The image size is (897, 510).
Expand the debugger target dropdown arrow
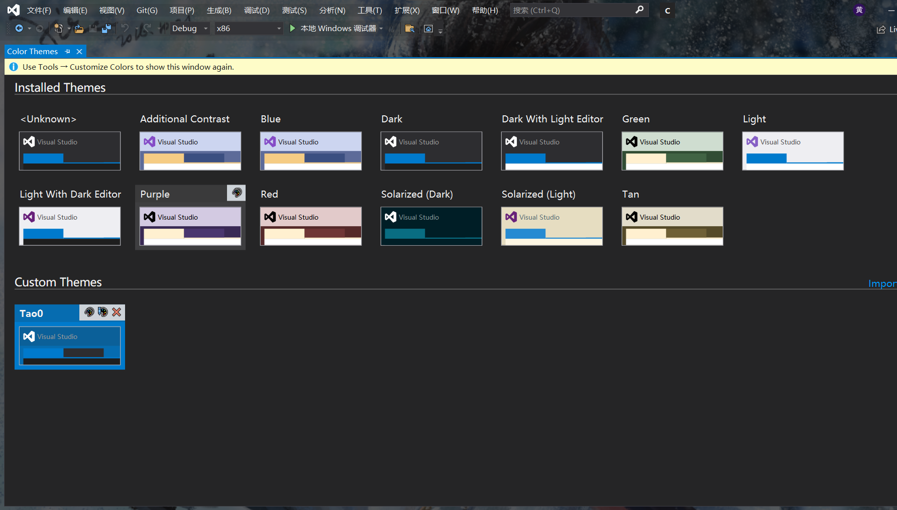pos(381,29)
